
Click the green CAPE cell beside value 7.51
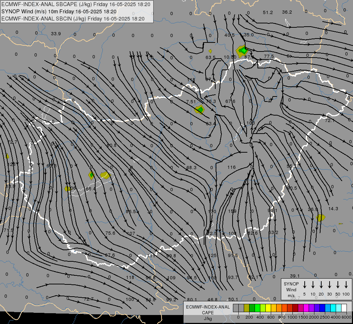[x=200, y=109]
